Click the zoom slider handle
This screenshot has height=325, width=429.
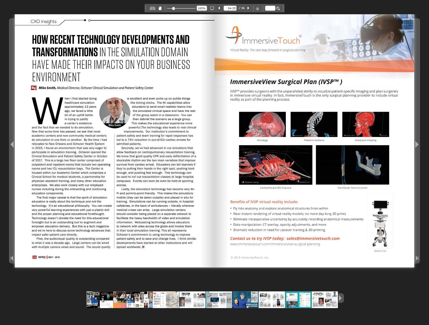click(x=173, y=8)
